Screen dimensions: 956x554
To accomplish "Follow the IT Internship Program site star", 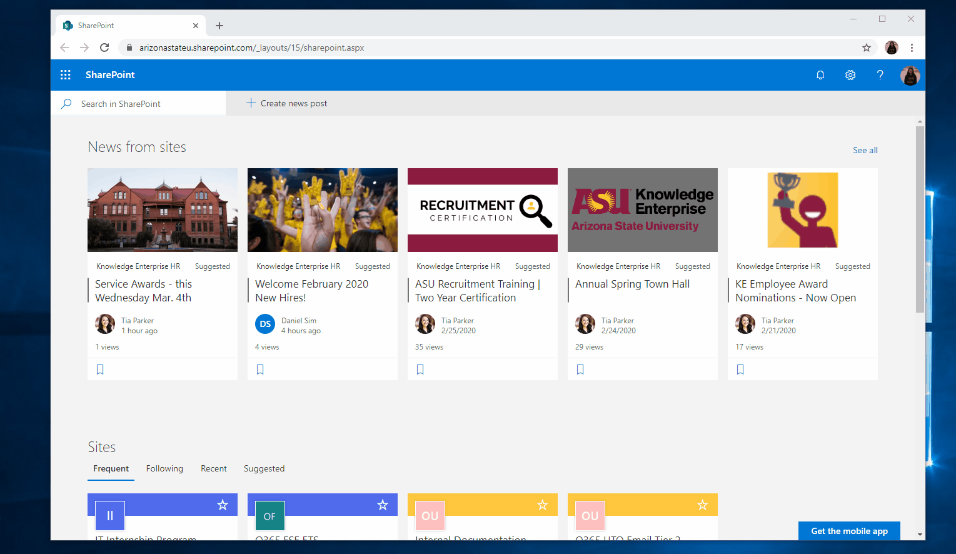I will 223,505.
